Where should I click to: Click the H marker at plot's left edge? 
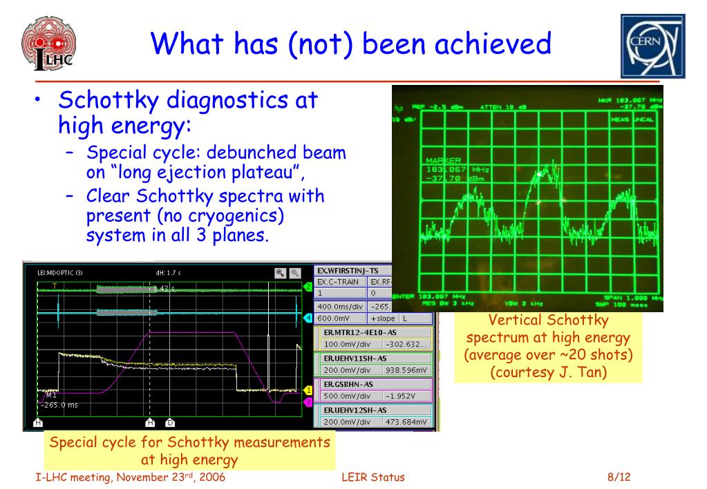click(38, 423)
